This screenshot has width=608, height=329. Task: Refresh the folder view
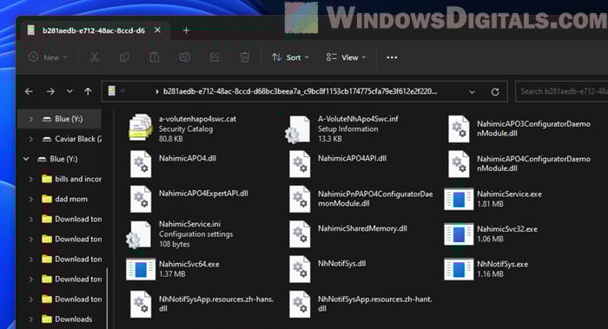[x=495, y=92]
